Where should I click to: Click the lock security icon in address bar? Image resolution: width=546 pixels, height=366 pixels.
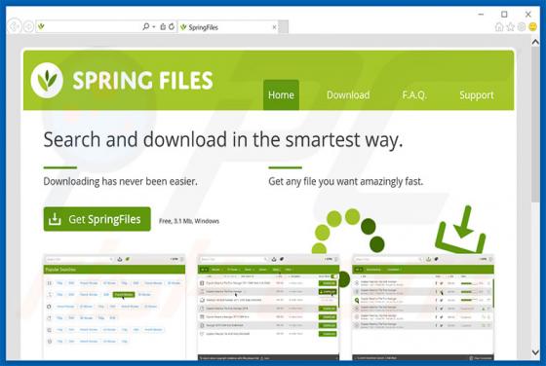pyautogui.click(x=163, y=26)
